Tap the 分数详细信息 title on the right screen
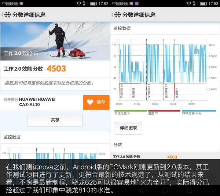This screenshot has width=220, height=196. click(139, 15)
